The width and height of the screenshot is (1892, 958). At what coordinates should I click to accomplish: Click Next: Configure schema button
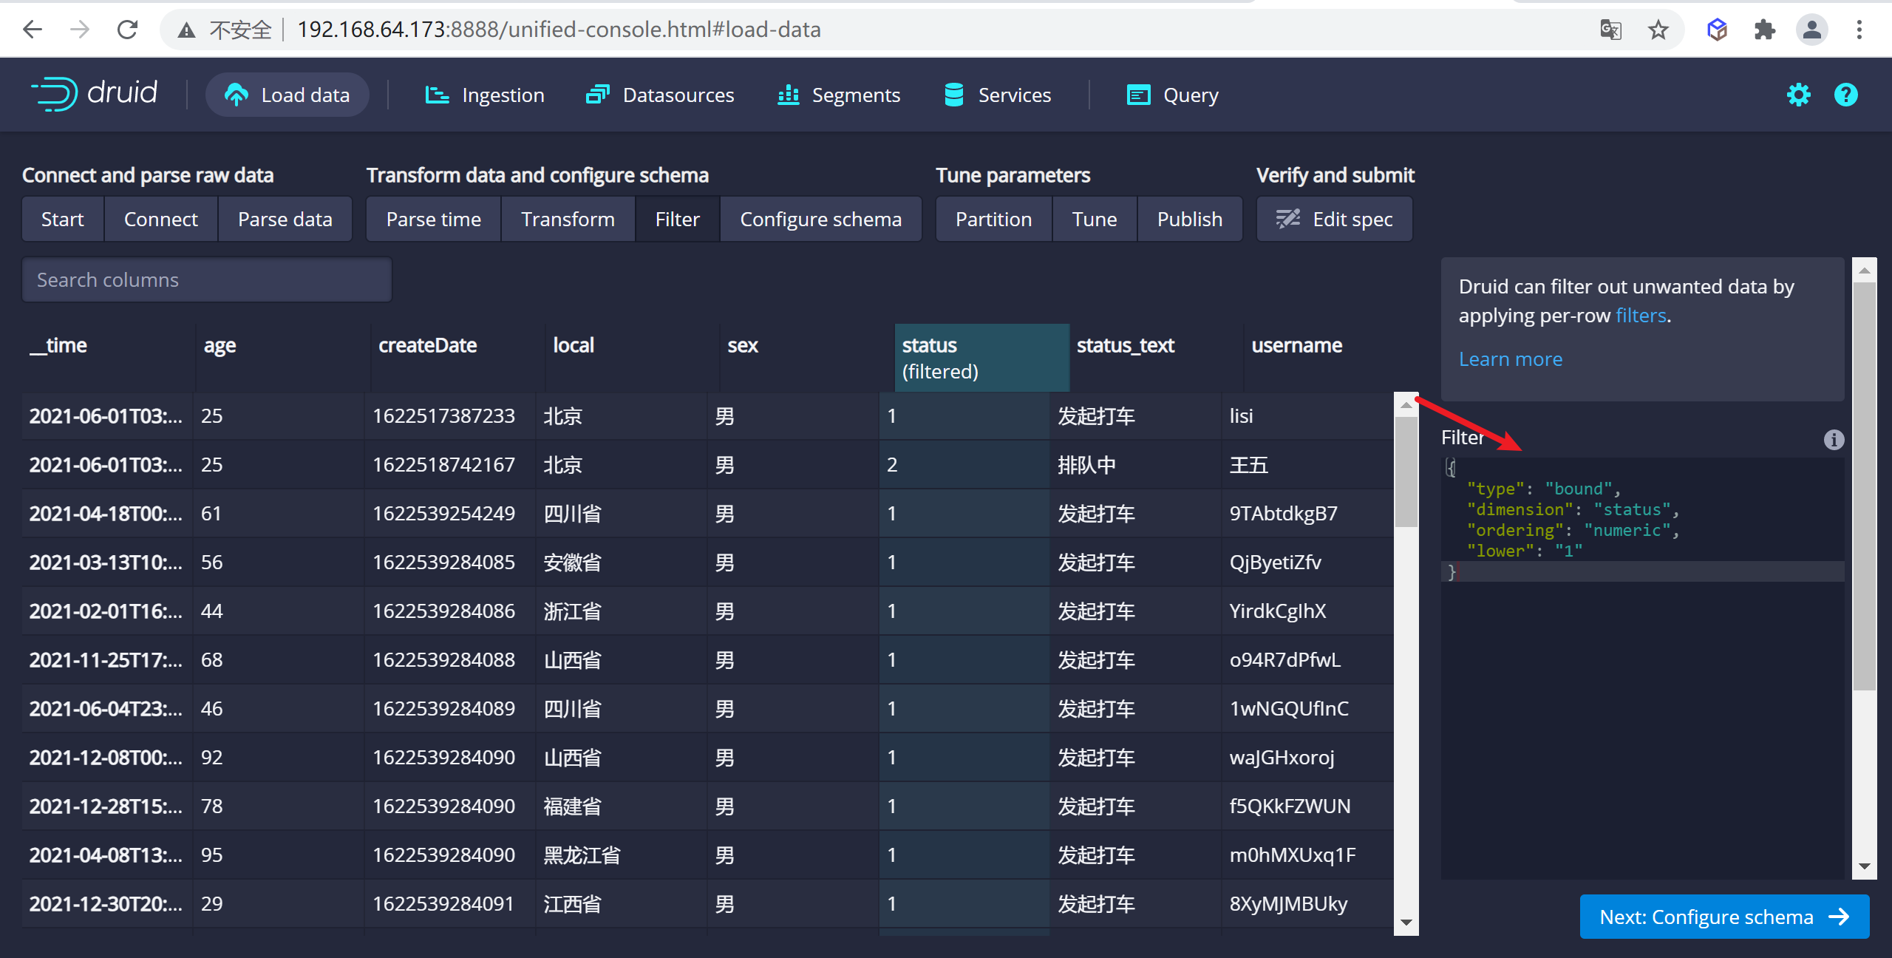(x=1724, y=917)
